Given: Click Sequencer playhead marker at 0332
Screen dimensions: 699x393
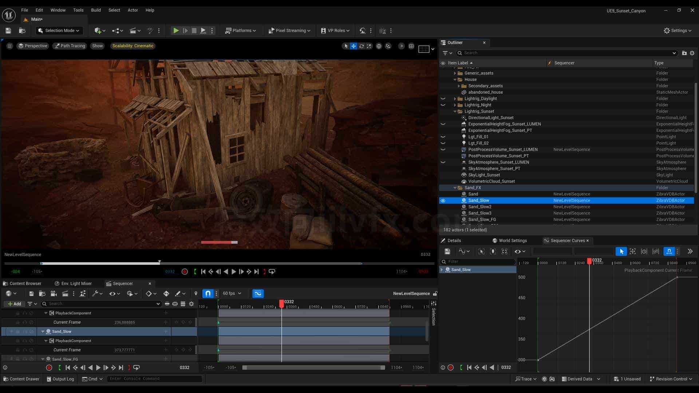Looking at the screenshot, I should [x=281, y=303].
